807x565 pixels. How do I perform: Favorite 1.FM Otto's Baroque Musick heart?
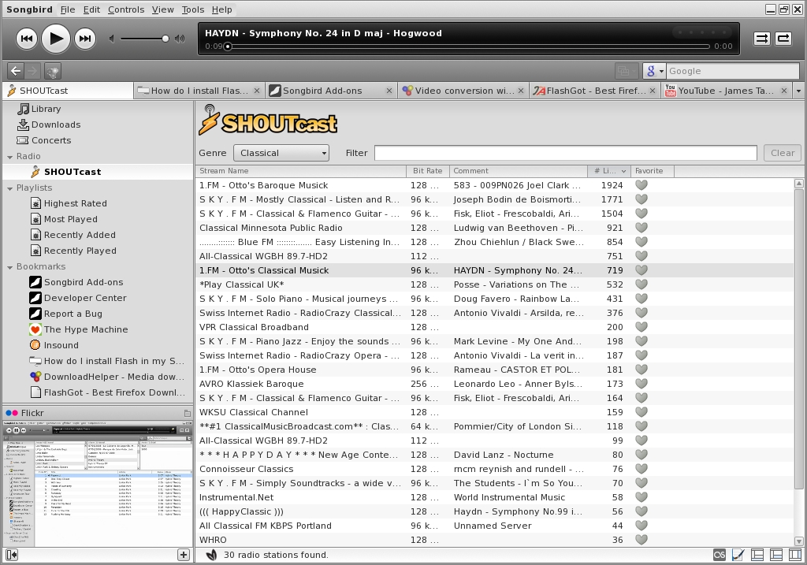(642, 185)
